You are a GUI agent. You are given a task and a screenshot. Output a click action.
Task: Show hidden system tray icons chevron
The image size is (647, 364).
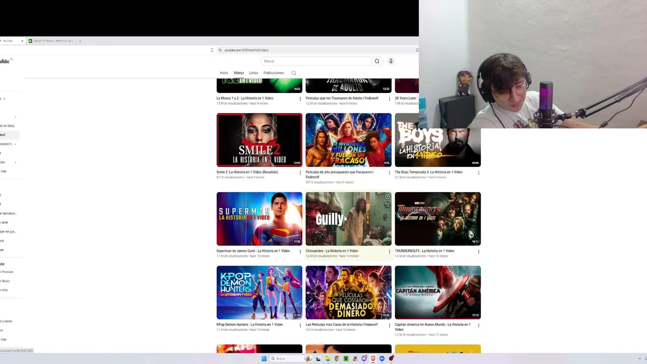639,359
